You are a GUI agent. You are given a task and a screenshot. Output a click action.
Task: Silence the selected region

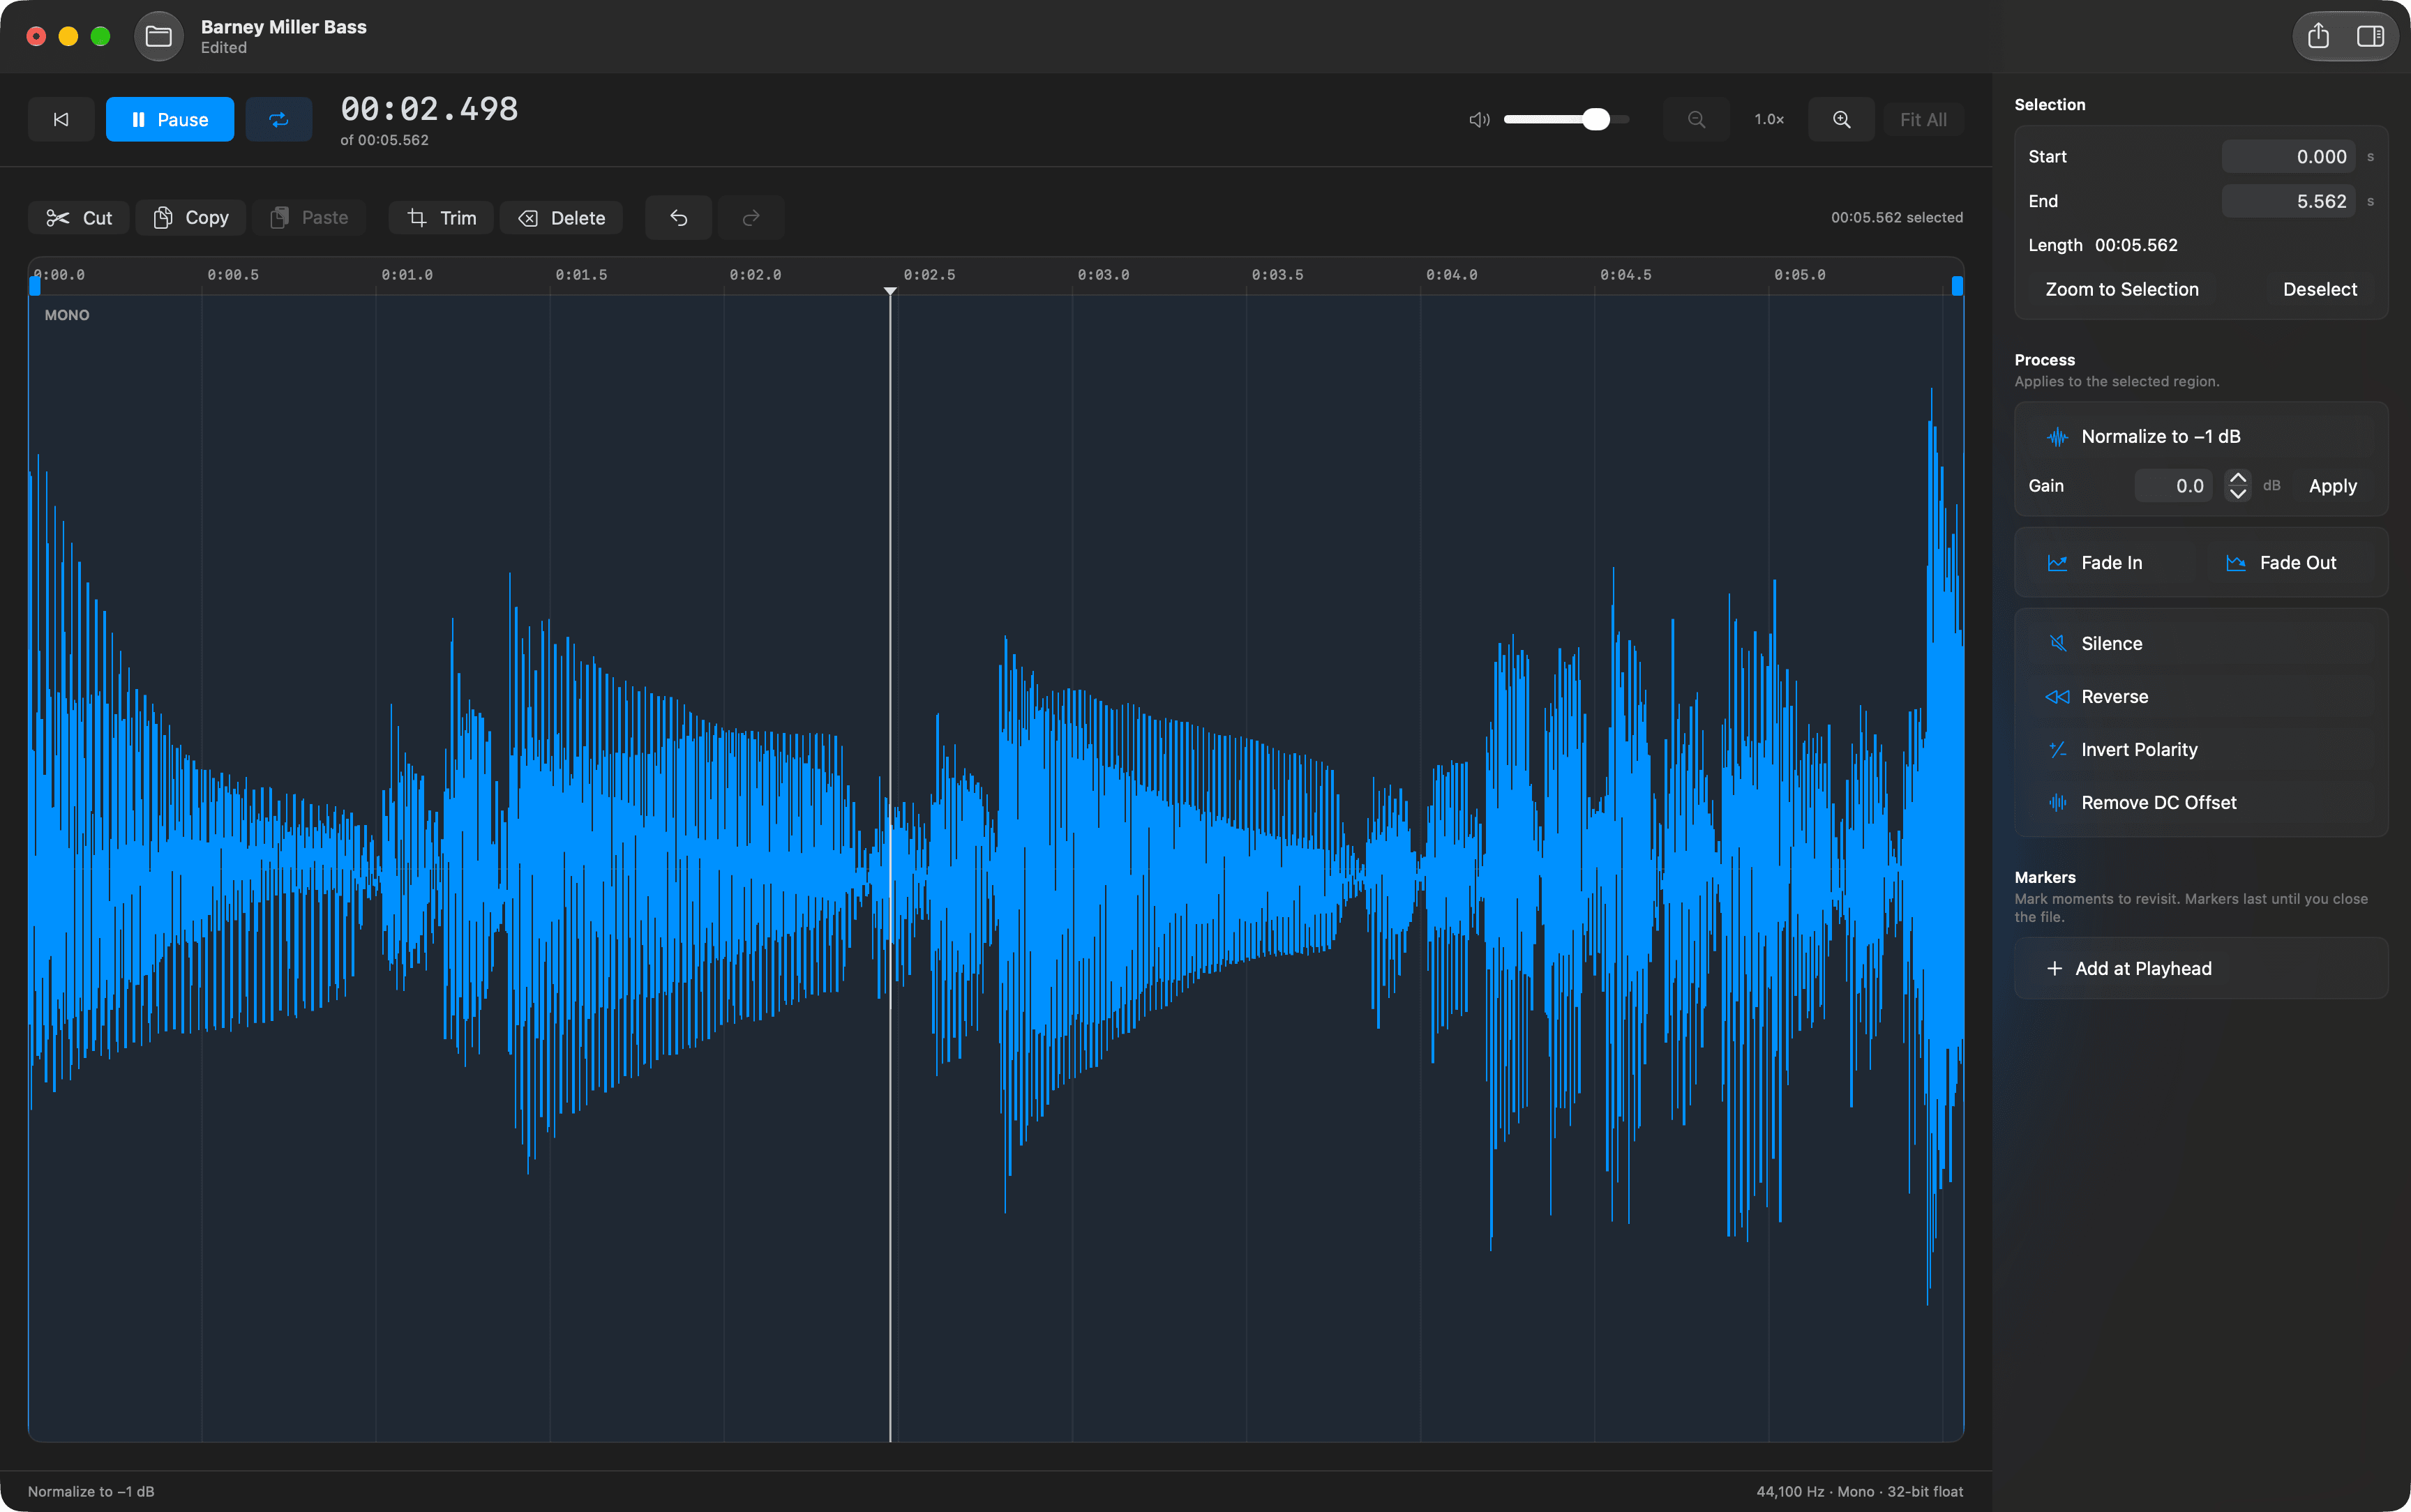pyautogui.click(x=2201, y=643)
